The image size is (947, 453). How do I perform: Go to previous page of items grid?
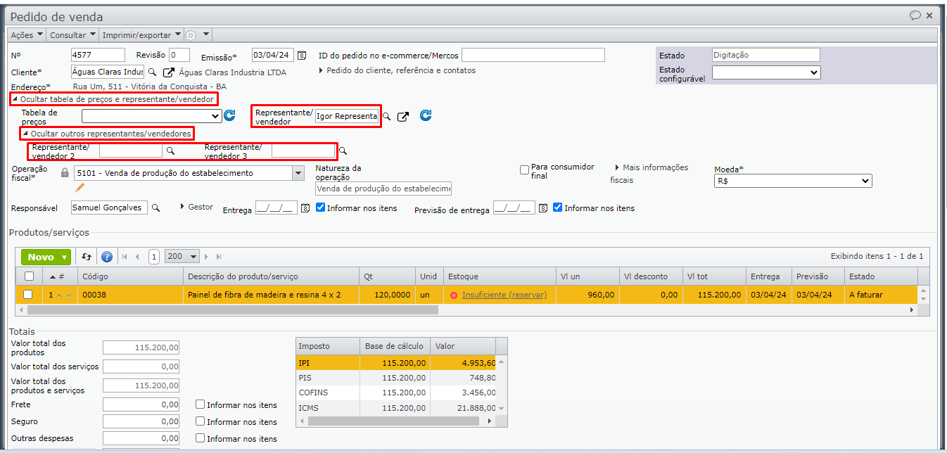coord(137,257)
